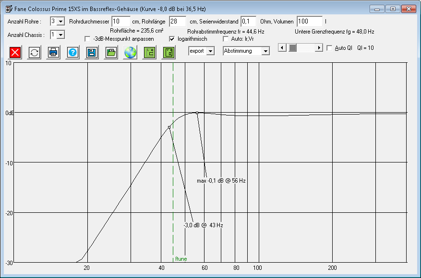The height and width of the screenshot is (278, 421).
Task: Click the '-3,0 dB @ 43 Hz' label
Action: click(203, 225)
